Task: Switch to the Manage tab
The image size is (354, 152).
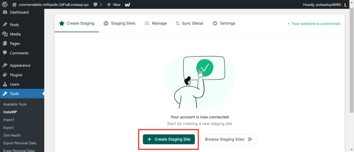Action: click(x=156, y=23)
